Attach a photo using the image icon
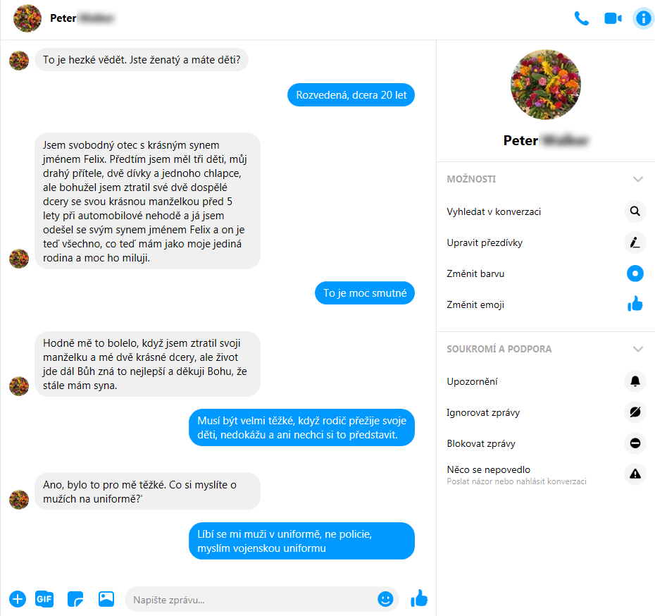This screenshot has width=655, height=616. (106, 599)
